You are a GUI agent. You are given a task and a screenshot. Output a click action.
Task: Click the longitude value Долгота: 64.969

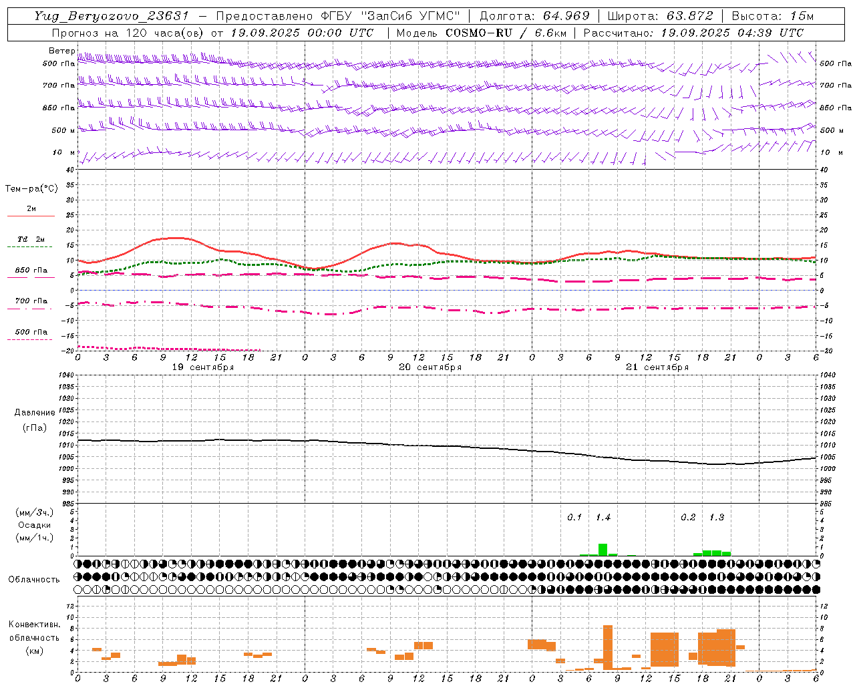tap(535, 16)
